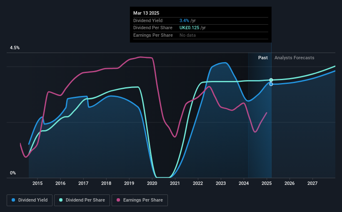Viewport: 342px width, 212px height.
Task: Click the 2024 x-axis label
Action: point(244,183)
